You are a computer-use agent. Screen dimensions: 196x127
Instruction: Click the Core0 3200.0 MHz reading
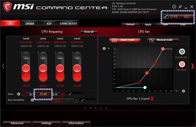click(26, 42)
